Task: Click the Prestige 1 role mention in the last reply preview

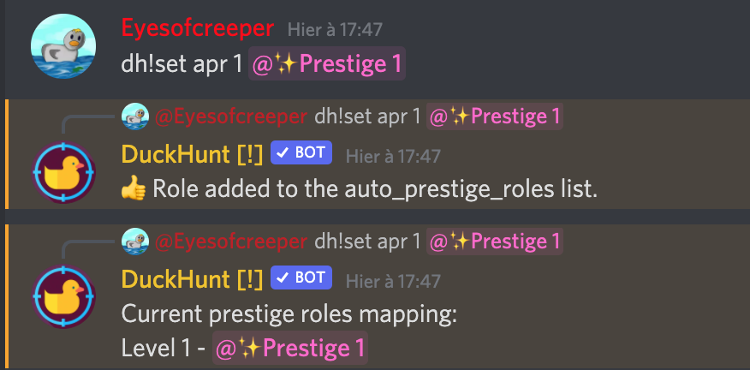Action: (495, 241)
